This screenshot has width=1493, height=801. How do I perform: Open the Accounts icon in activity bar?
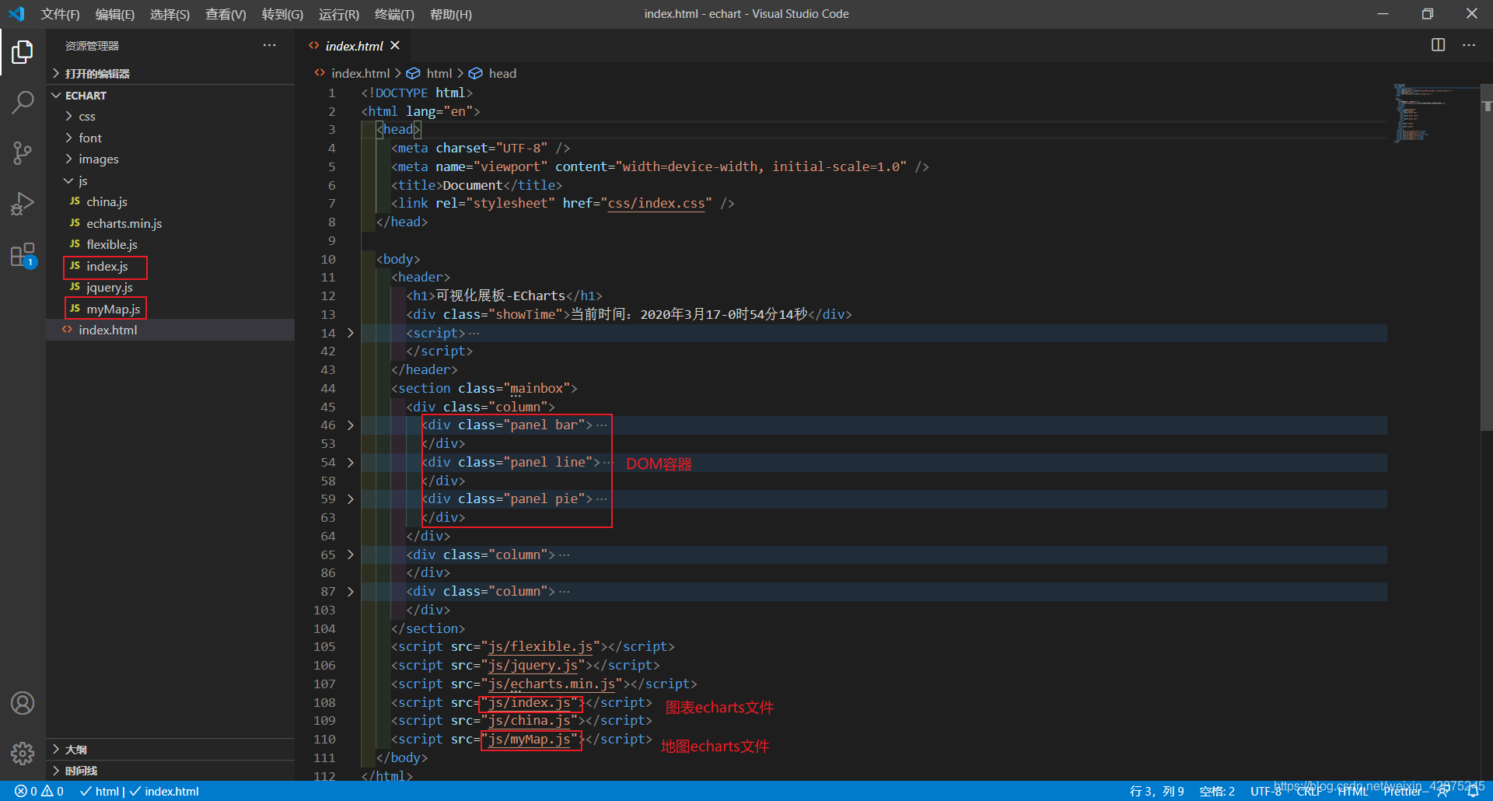[x=23, y=703]
